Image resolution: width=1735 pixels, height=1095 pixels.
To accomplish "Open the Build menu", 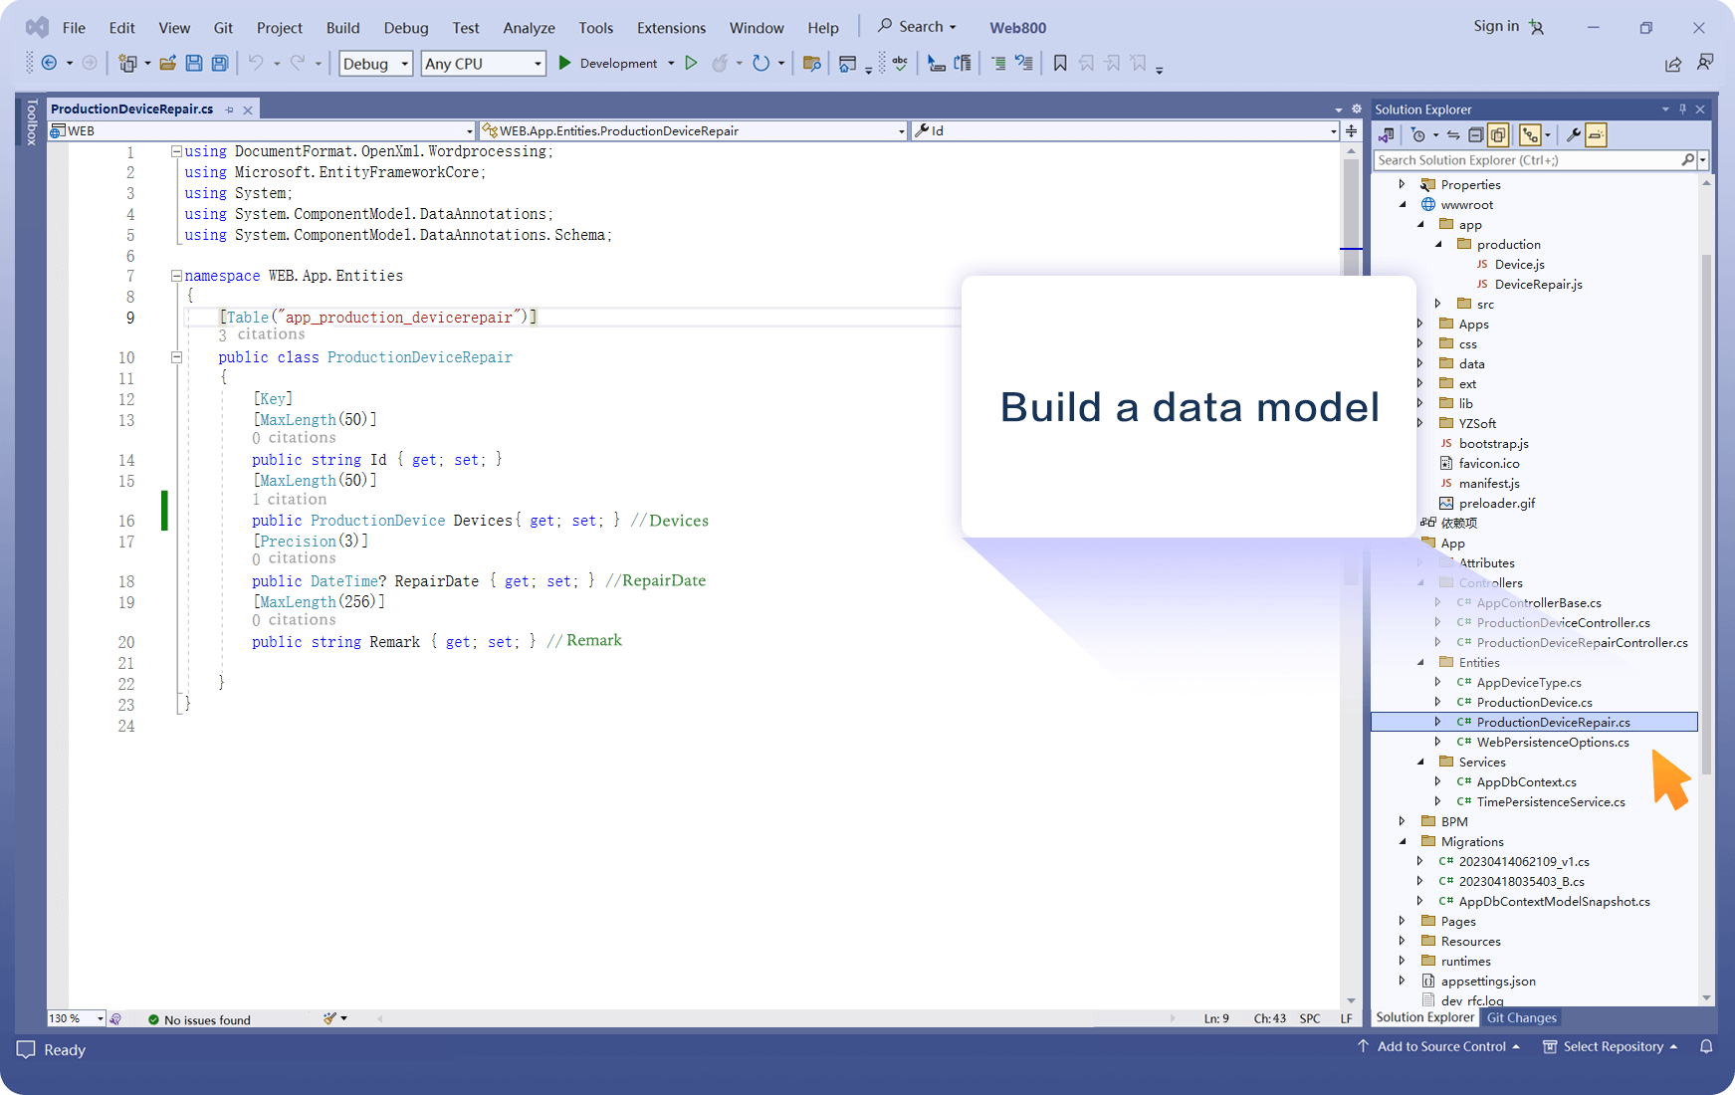I will coord(342,28).
